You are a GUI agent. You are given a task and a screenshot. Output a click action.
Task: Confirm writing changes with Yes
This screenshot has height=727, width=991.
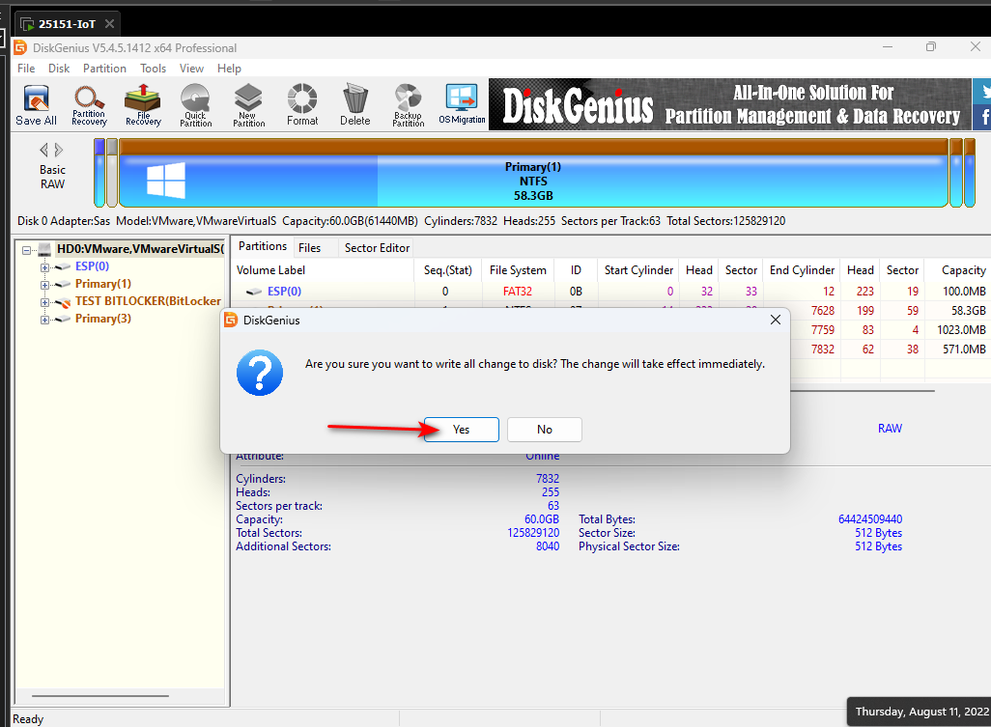[x=462, y=430]
